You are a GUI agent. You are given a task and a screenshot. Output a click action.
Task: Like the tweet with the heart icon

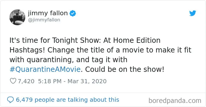coord(13,81)
